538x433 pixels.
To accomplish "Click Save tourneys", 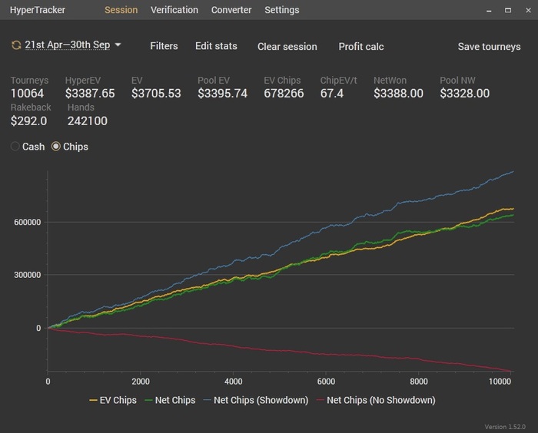I will (489, 47).
